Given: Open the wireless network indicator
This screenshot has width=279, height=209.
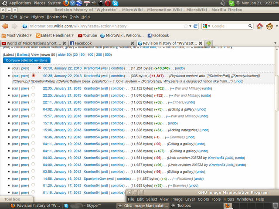Looking at the screenshot, I should coord(238,3).
